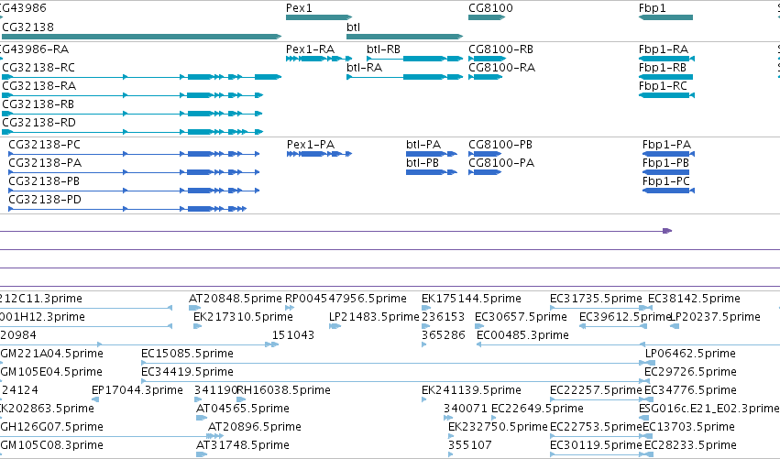780x459 pixels.
Task: Click the CG8100 gene feature
Action: (x=487, y=17)
